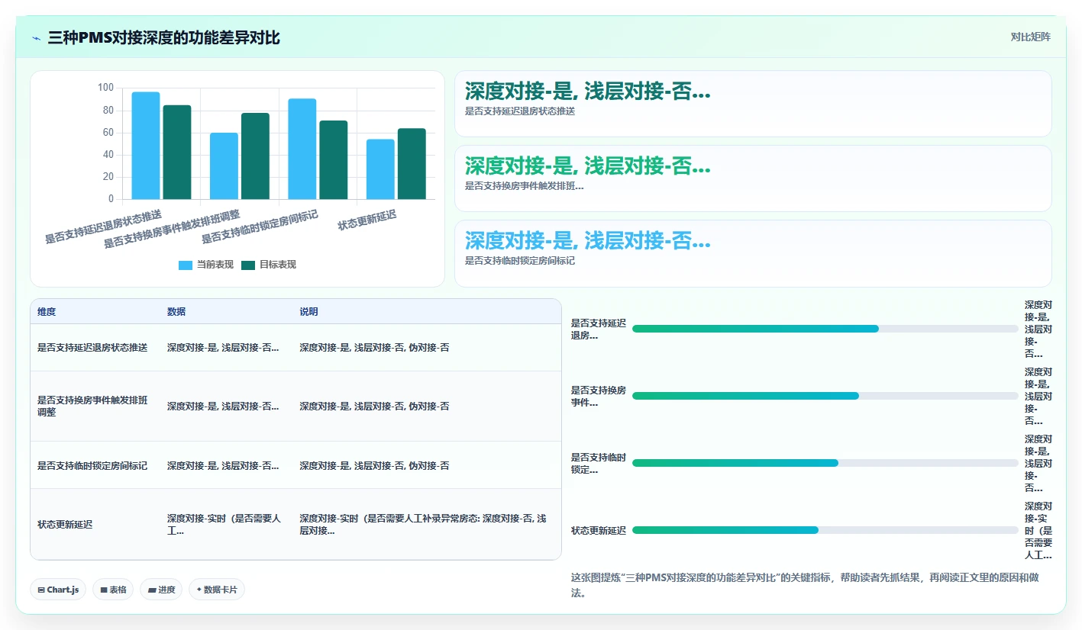Select the 状态更新延迟 table row
The image size is (1082, 630).
pyautogui.click(x=296, y=525)
